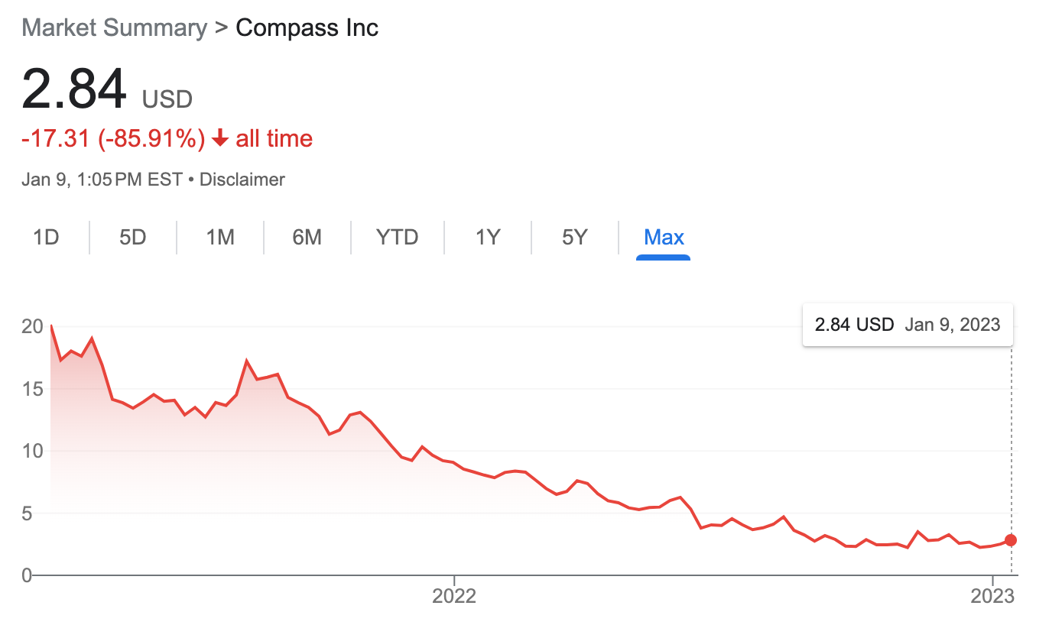The image size is (1049, 625).
Task: Select the 5D time range tab
Action: click(132, 237)
